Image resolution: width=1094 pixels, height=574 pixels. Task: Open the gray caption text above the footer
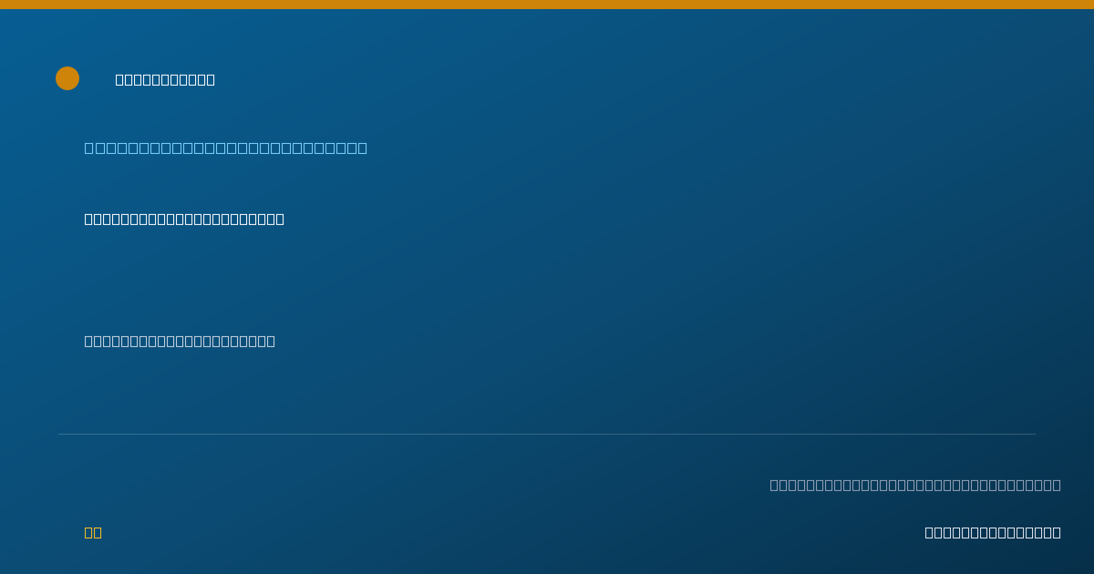tap(915, 485)
